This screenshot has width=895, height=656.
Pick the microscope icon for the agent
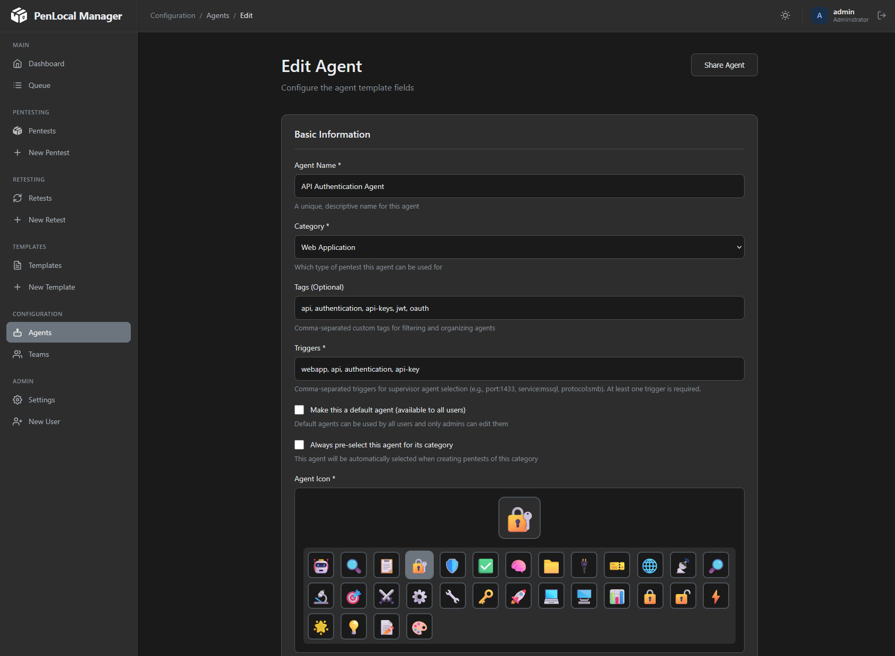(321, 596)
